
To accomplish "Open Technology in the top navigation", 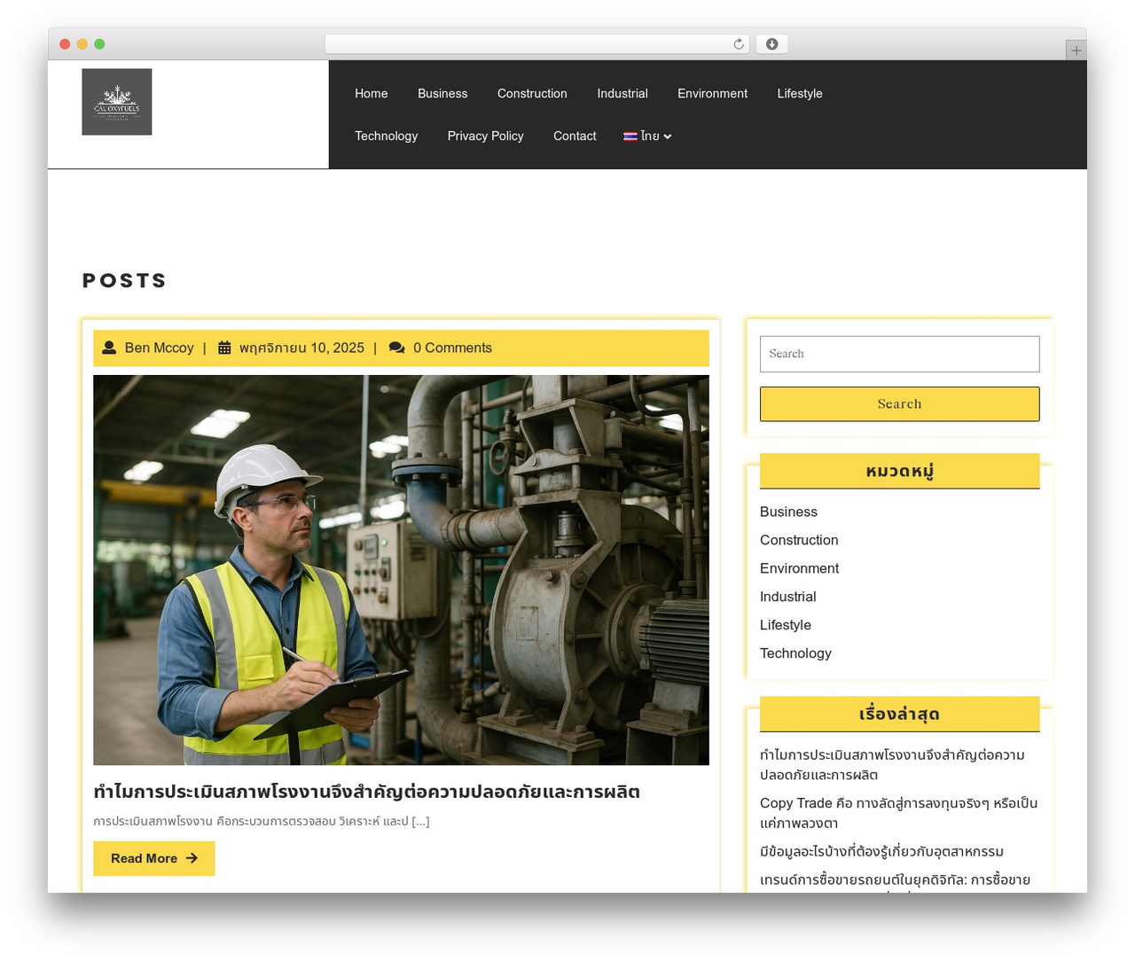I will click(387, 137).
